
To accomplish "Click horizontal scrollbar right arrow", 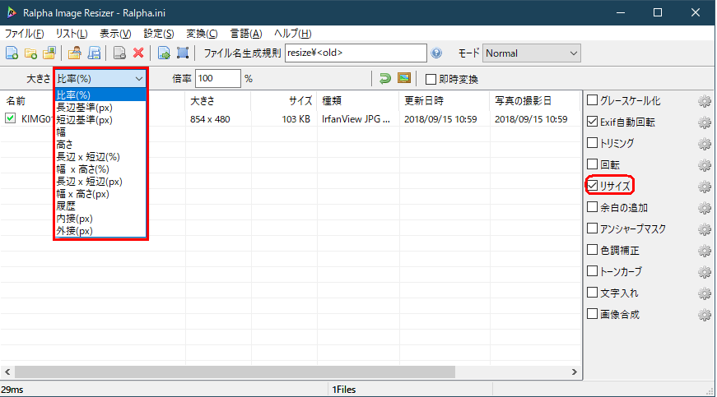I will [x=575, y=372].
